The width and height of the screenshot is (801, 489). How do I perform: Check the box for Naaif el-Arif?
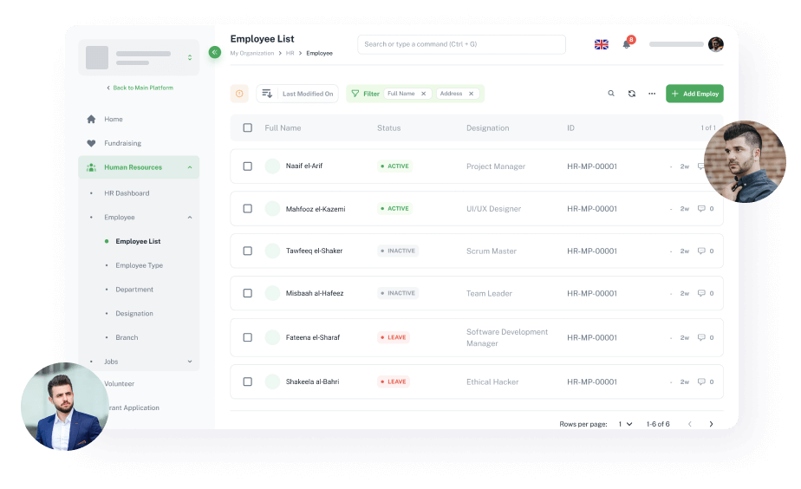pyautogui.click(x=247, y=166)
